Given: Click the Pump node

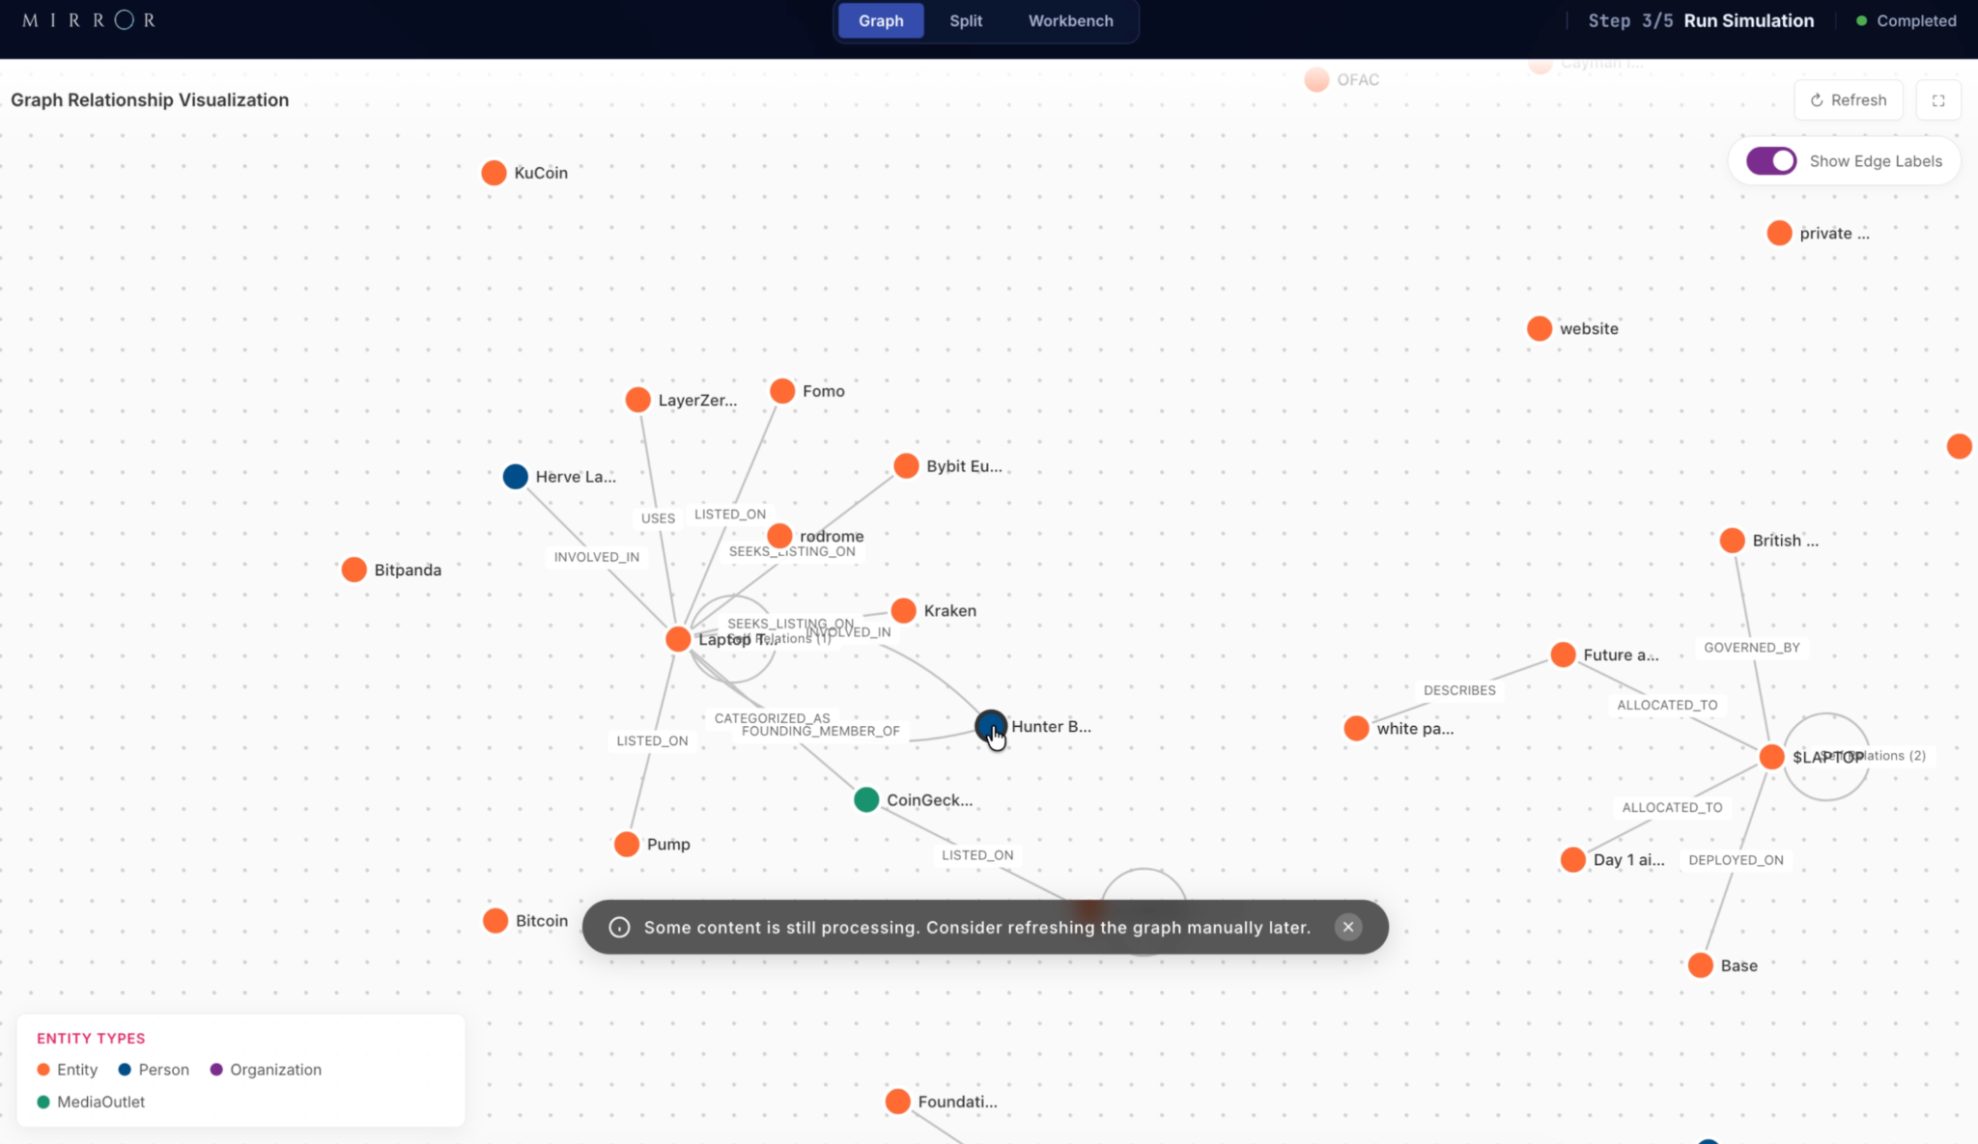Looking at the screenshot, I should coord(627,844).
